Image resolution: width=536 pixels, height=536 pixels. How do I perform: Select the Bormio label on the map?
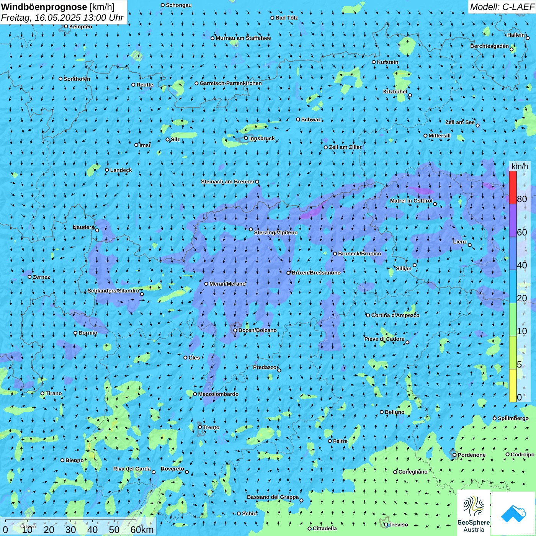pyautogui.click(x=88, y=333)
